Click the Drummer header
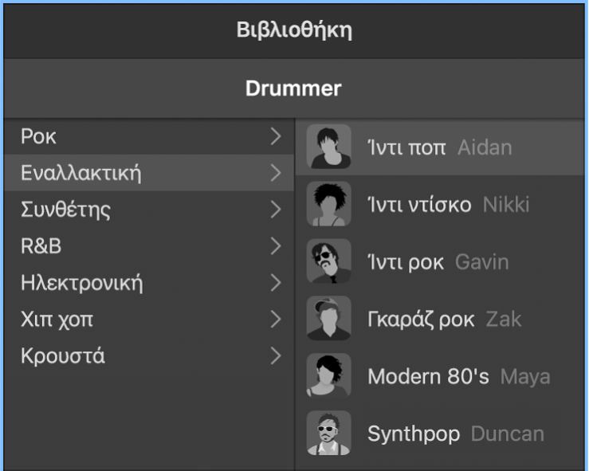 coord(293,88)
